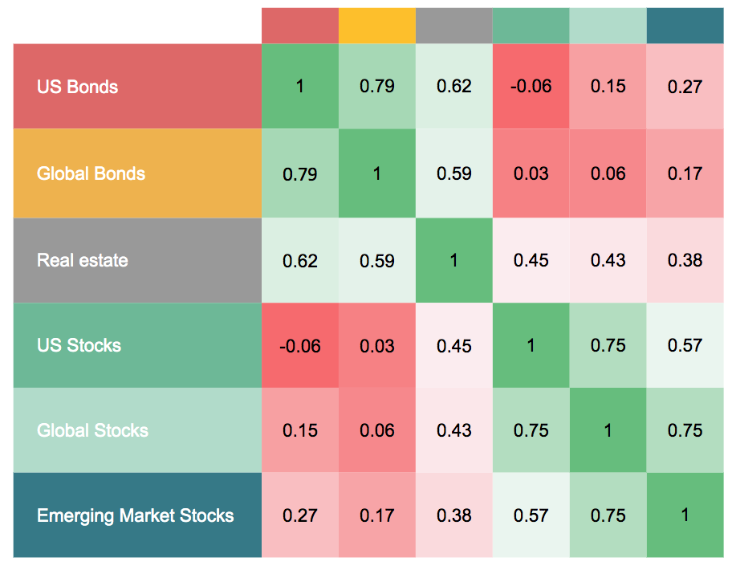732x570 pixels.
Task: Click the Global Stocks row label
Action: [137, 430]
